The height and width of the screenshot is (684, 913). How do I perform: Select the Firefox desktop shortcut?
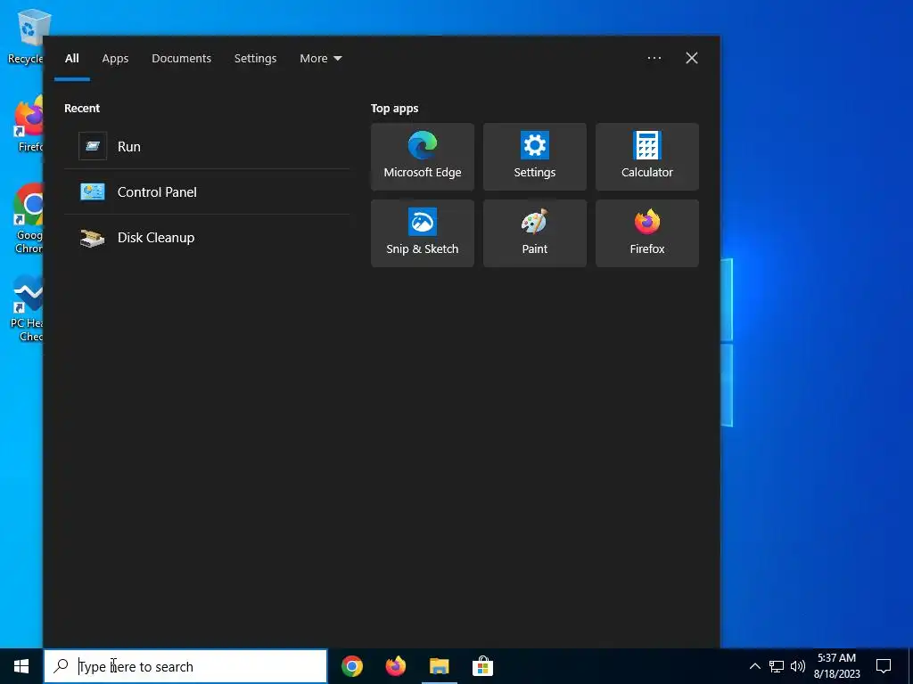coord(28,124)
